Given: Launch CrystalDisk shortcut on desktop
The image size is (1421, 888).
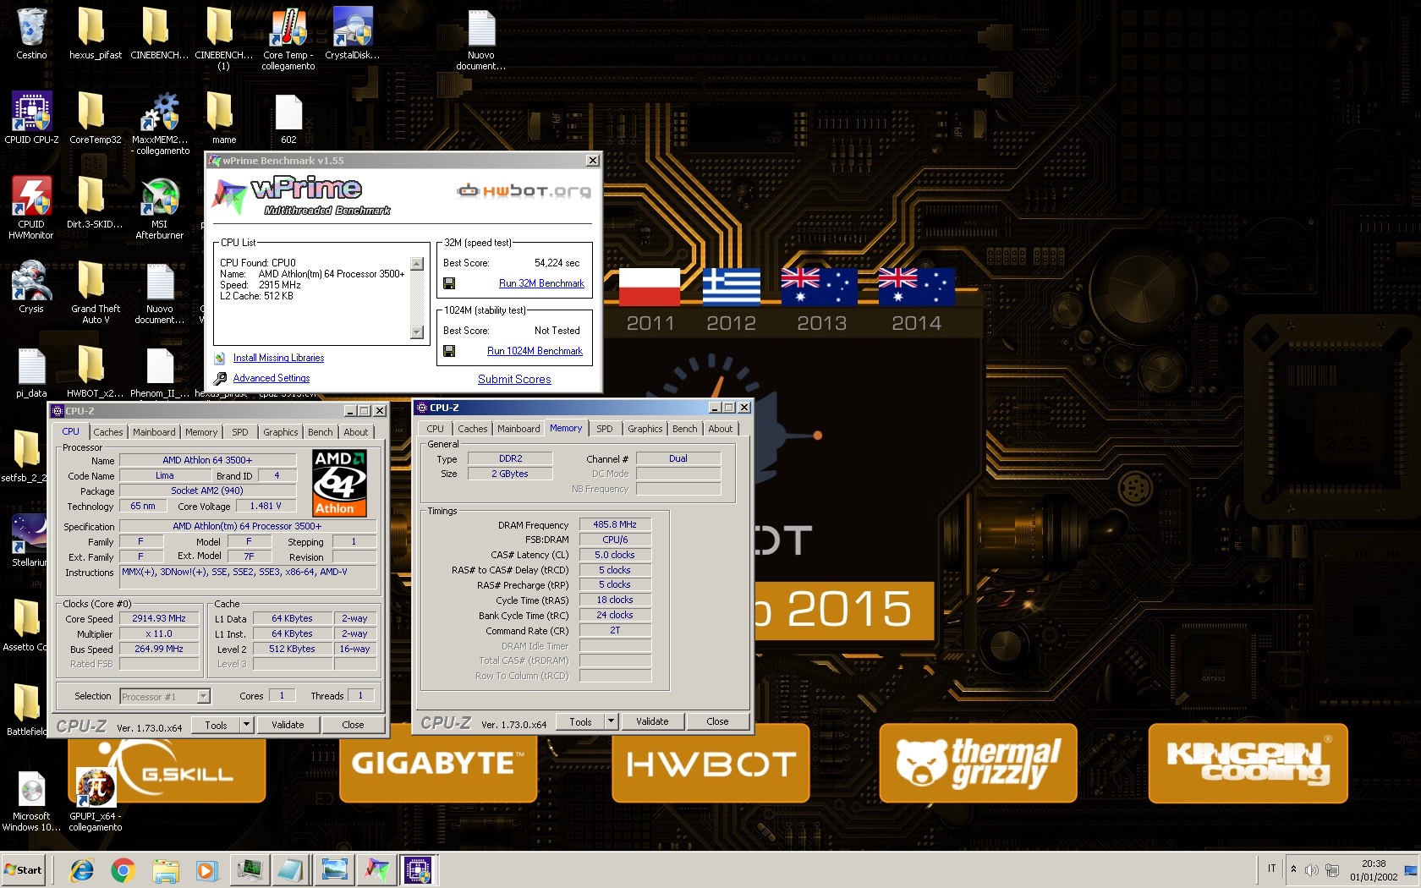Looking at the screenshot, I should [x=352, y=34].
